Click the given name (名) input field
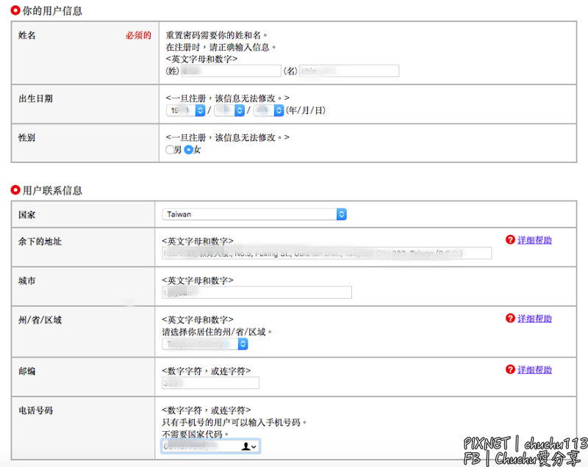588x467 pixels. point(348,71)
